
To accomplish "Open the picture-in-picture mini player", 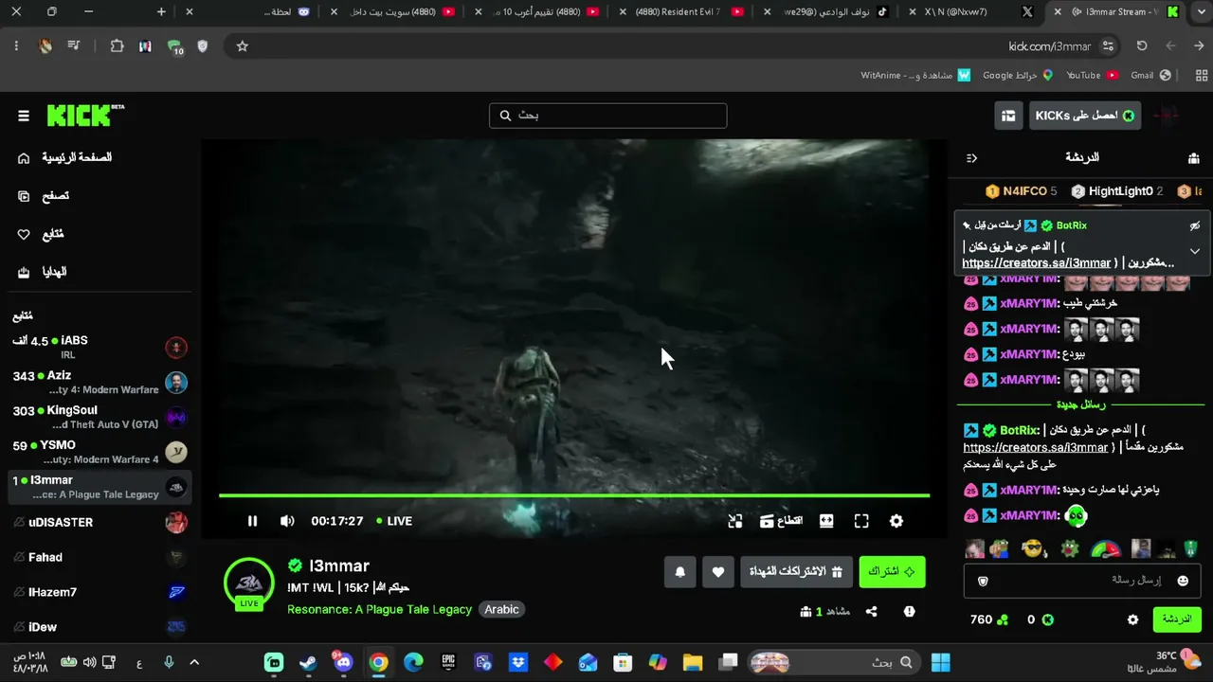I will pos(735,521).
